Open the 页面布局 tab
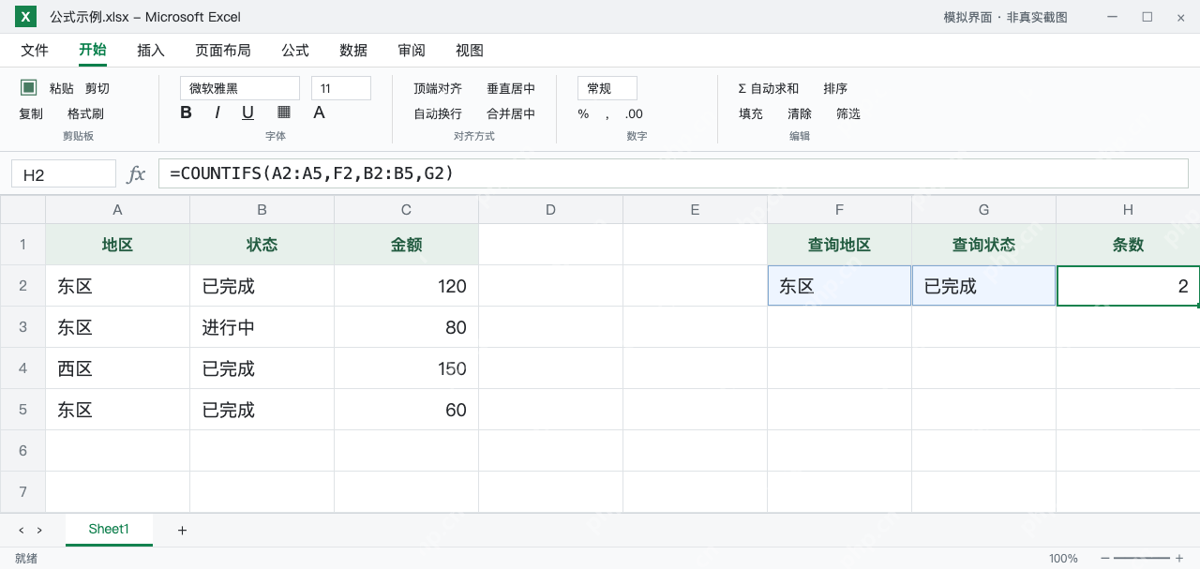 click(x=223, y=51)
